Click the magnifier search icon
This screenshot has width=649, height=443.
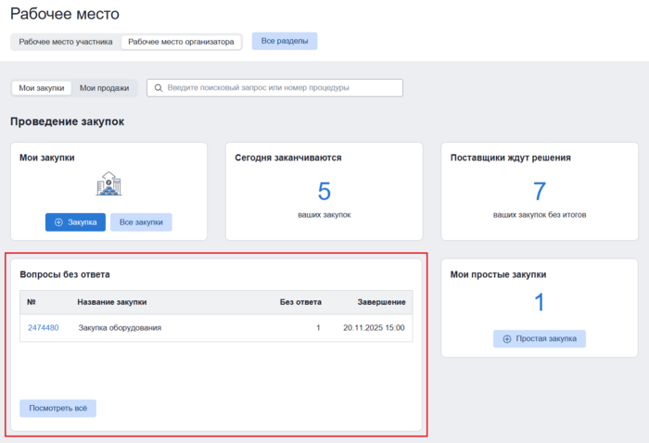tap(159, 88)
